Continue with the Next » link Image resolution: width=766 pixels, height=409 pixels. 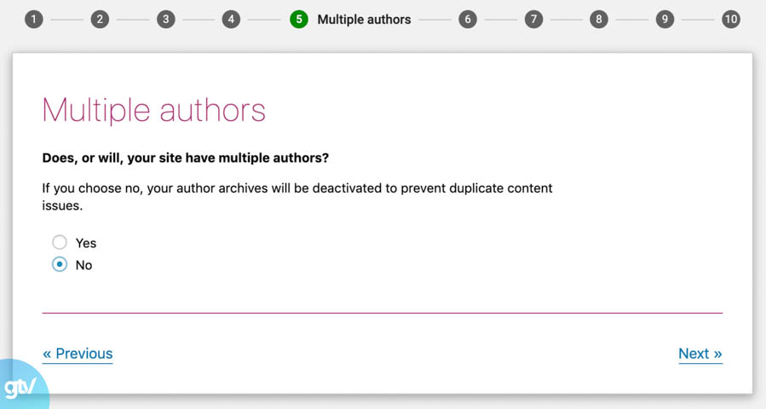(x=700, y=354)
